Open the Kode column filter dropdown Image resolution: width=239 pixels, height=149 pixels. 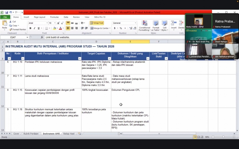click(x=23, y=59)
